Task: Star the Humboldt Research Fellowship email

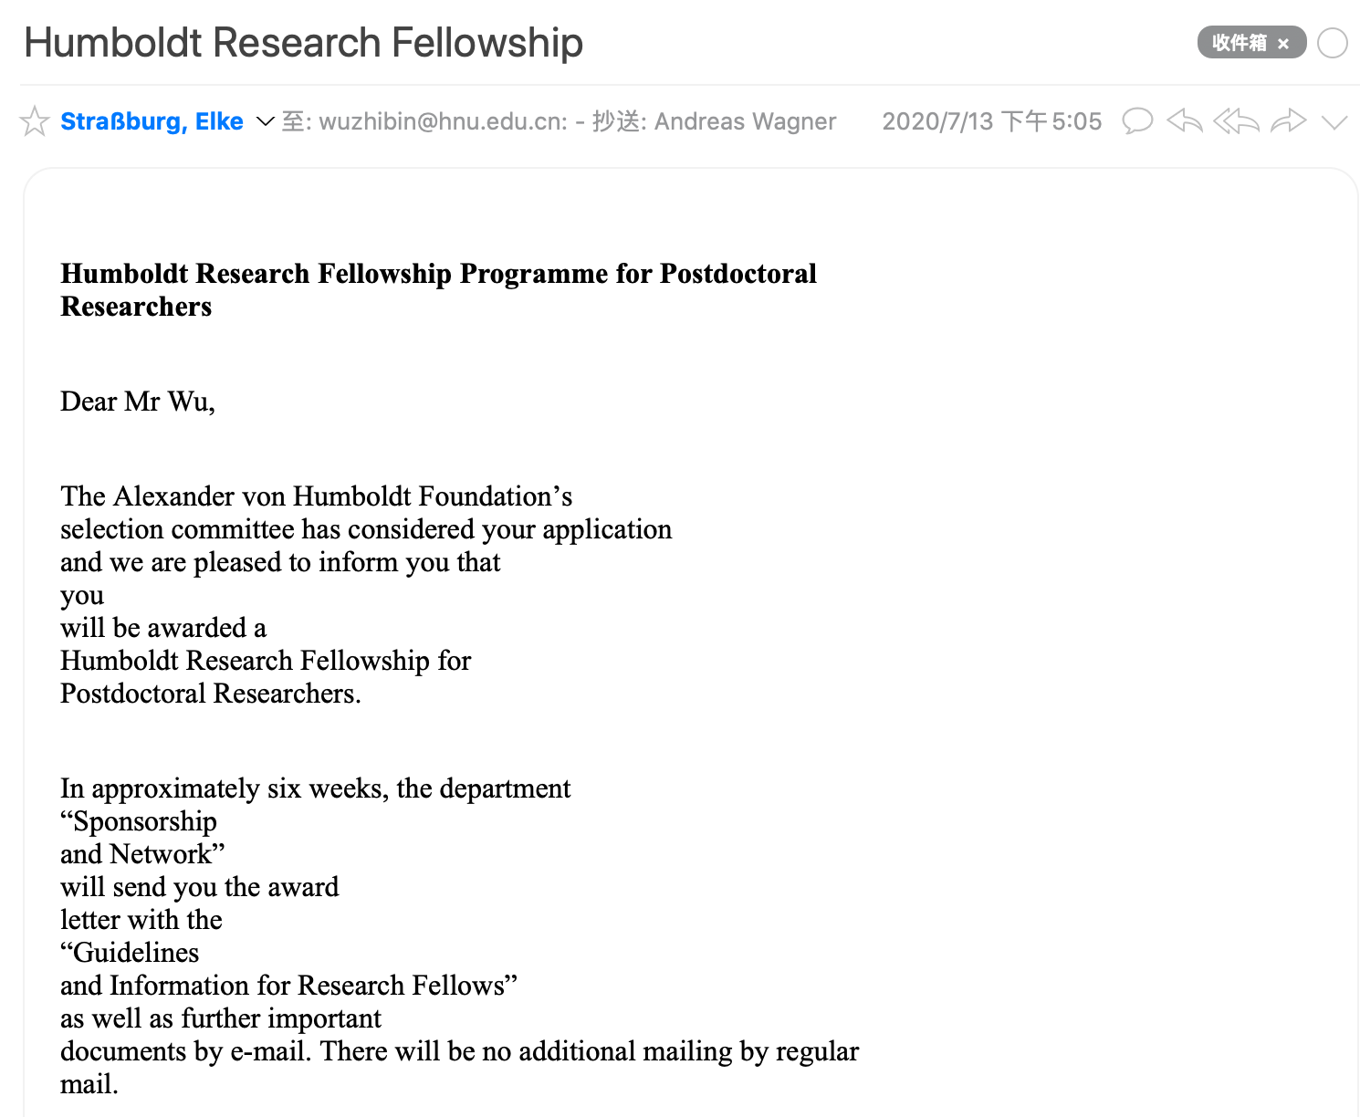Action: (x=35, y=121)
